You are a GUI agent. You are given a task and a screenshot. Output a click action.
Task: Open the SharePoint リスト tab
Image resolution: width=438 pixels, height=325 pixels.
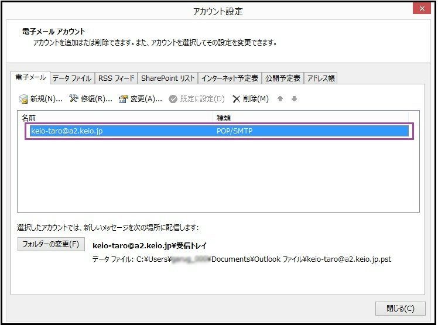click(167, 78)
